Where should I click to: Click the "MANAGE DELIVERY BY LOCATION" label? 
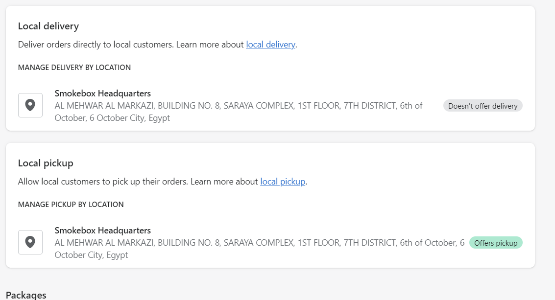point(74,68)
